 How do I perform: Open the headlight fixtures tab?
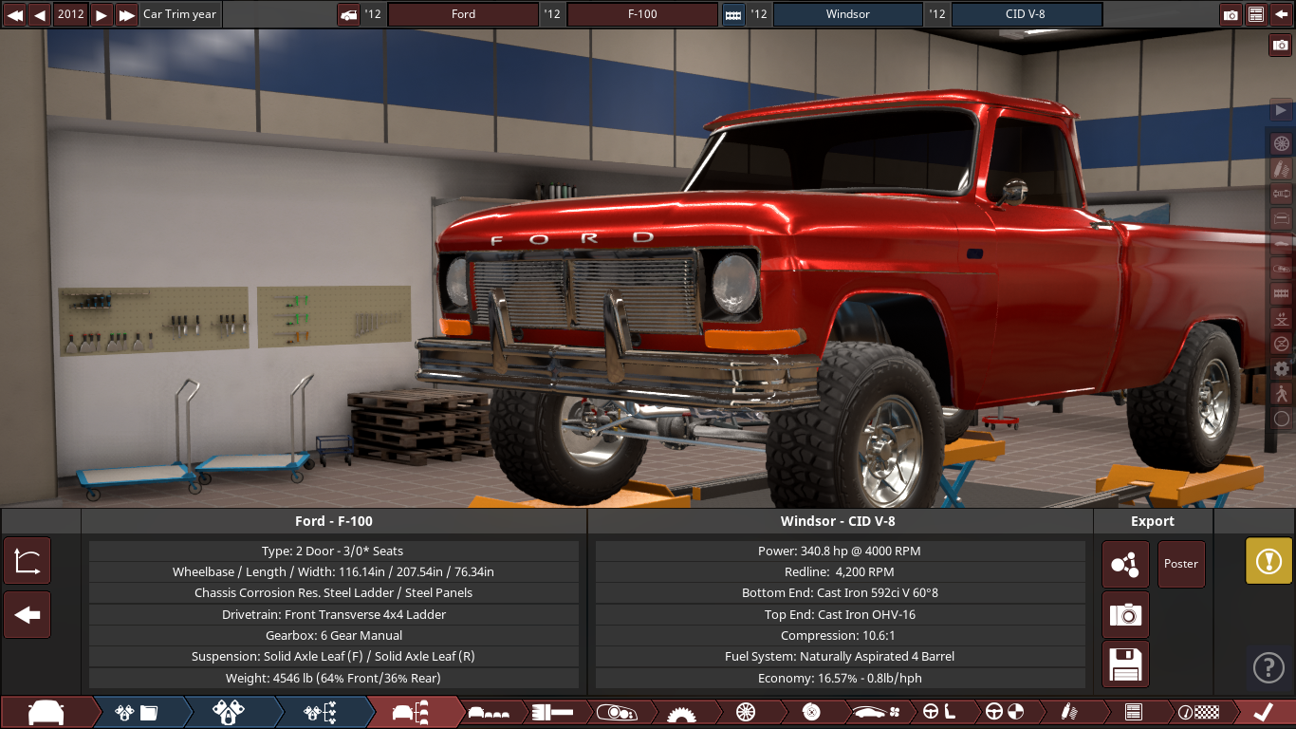[x=618, y=712]
